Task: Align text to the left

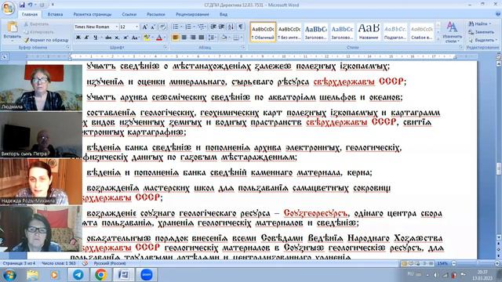Action: pyautogui.click(x=175, y=38)
